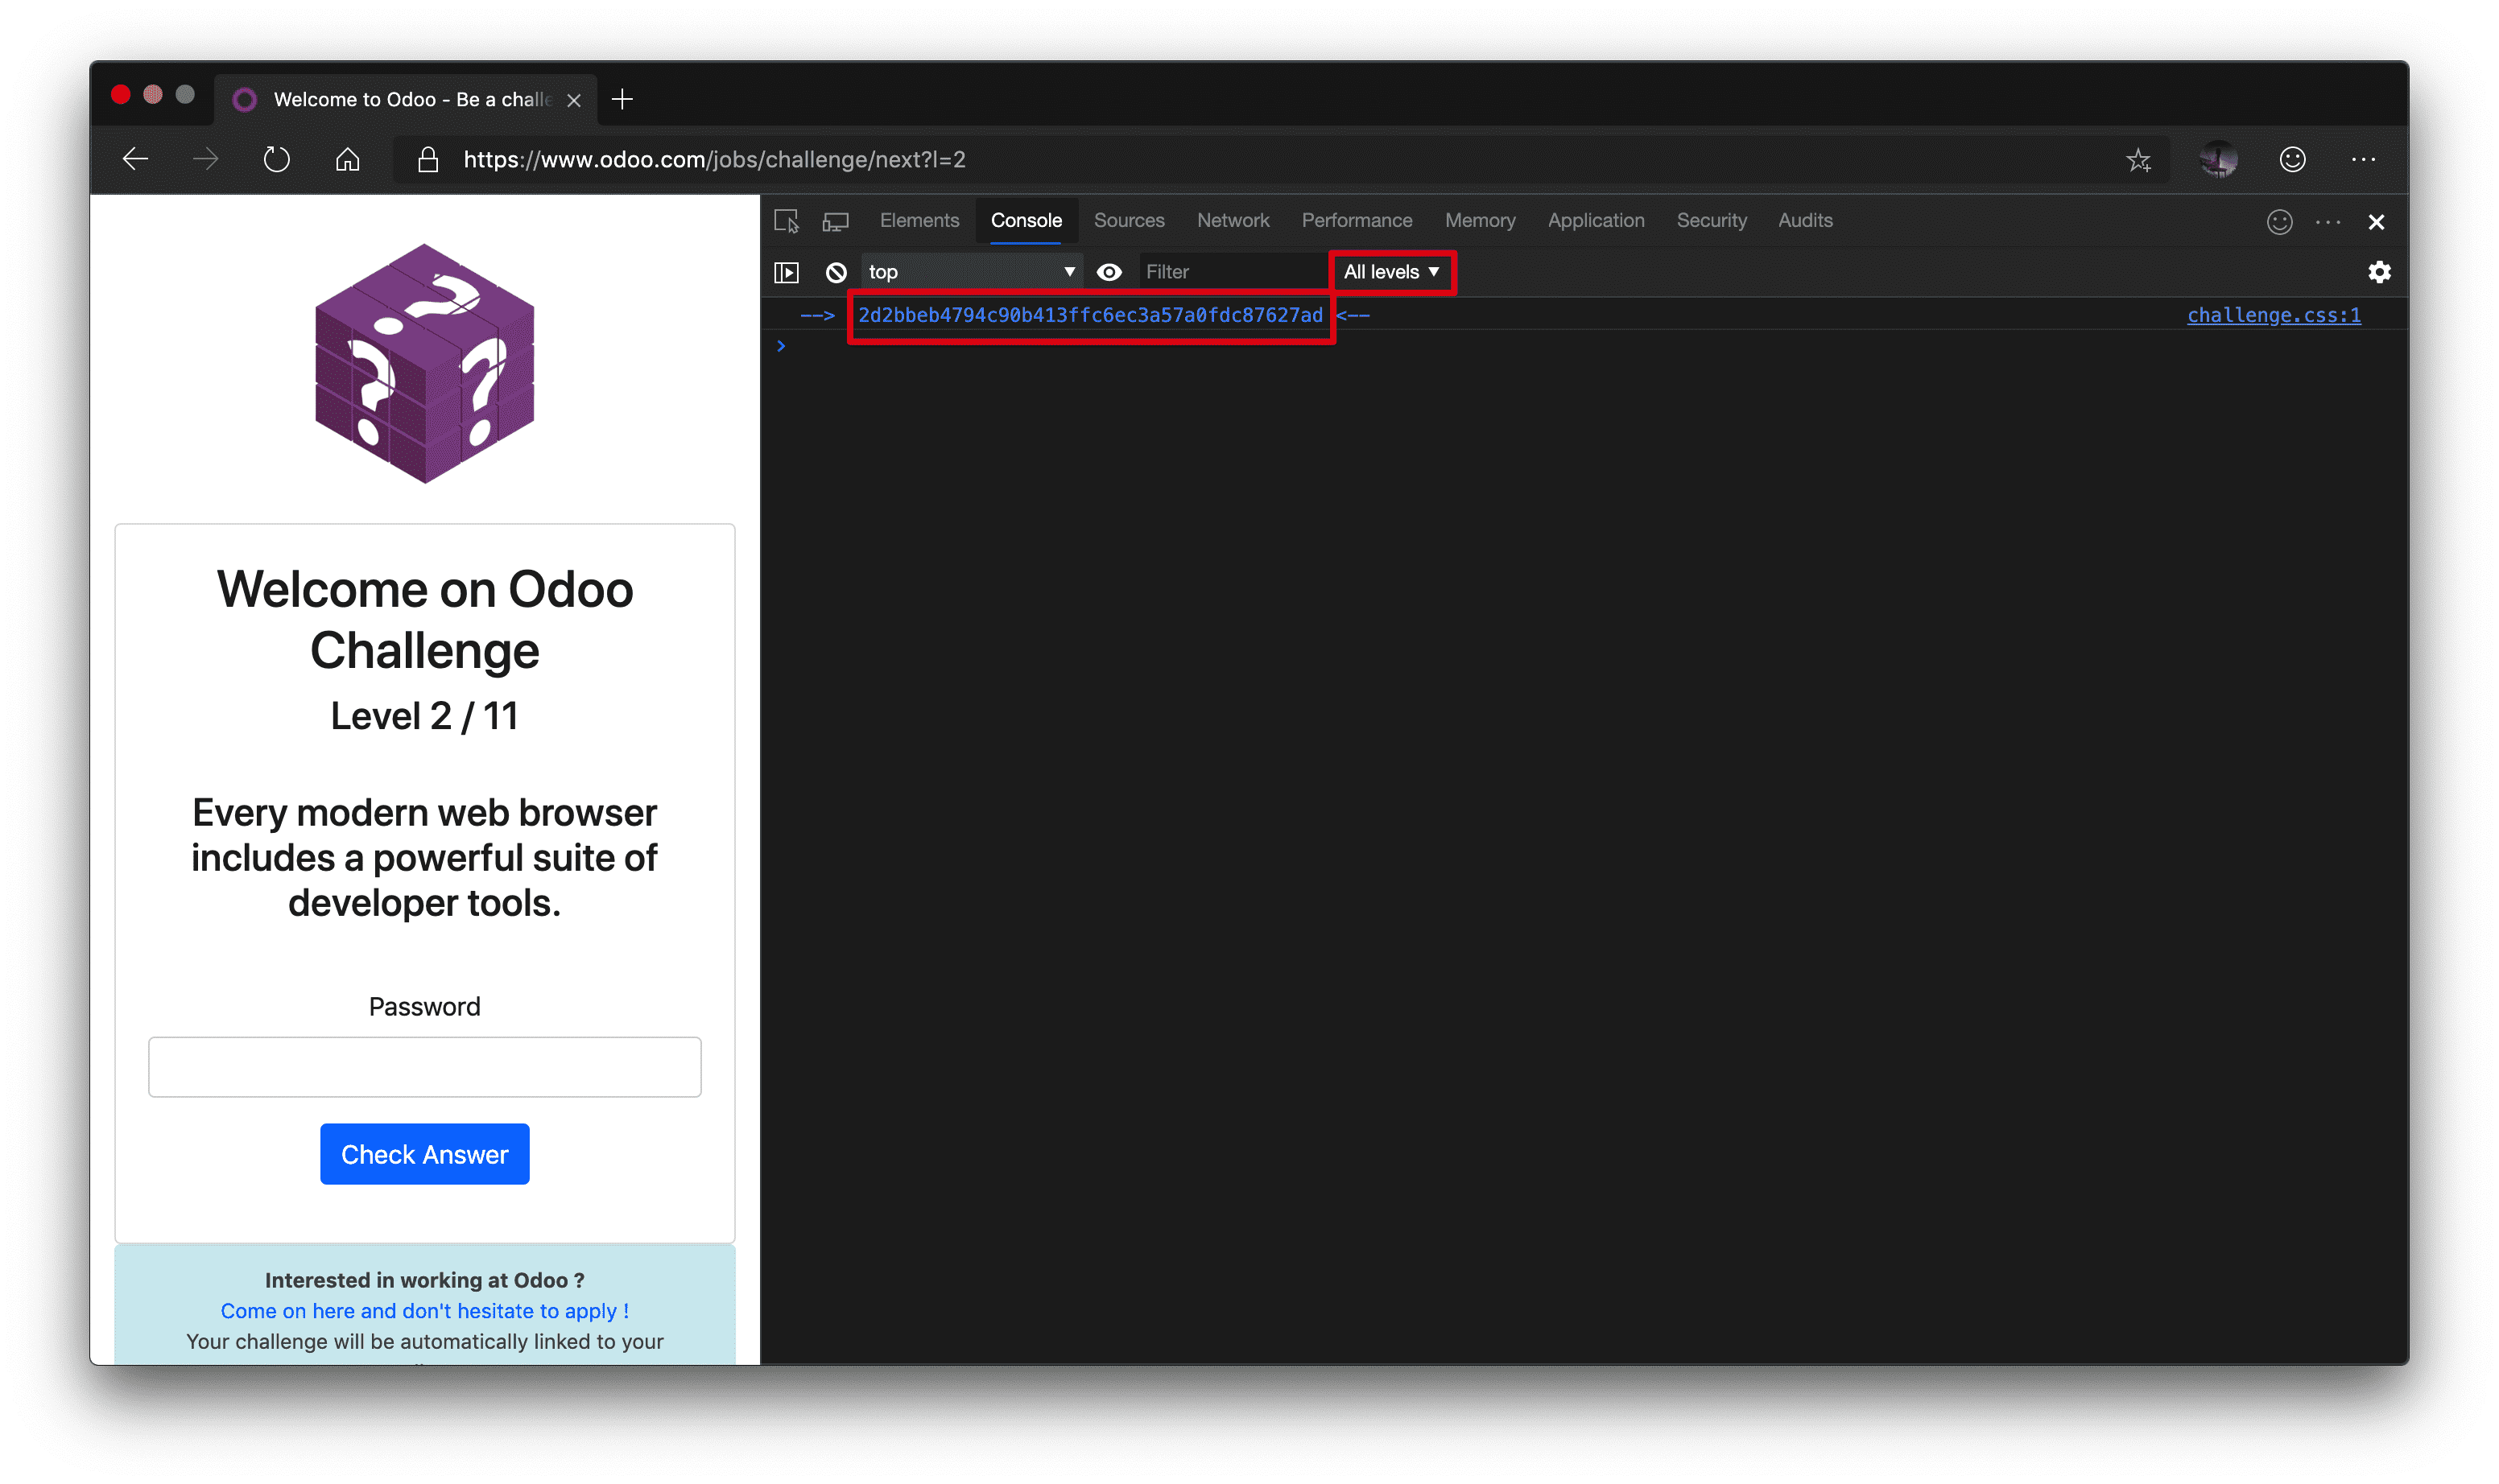Select the Memory tab
2499x1484 pixels.
pos(1480,220)
